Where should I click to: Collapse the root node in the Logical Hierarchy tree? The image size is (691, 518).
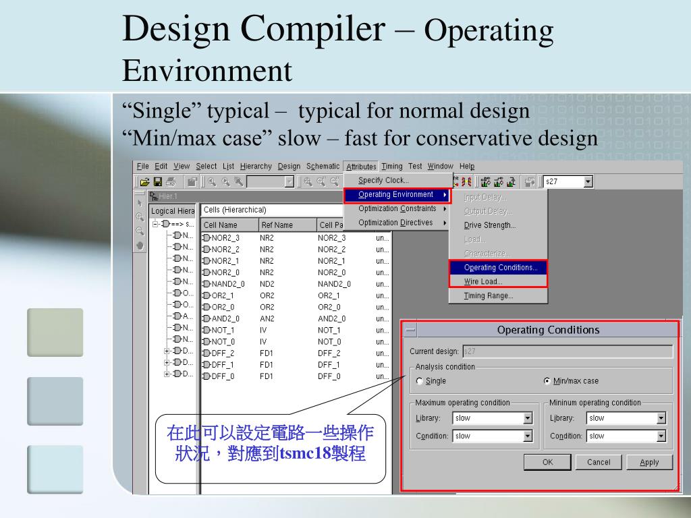(155, 224)
